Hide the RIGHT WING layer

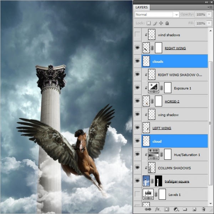pos(137,48)
